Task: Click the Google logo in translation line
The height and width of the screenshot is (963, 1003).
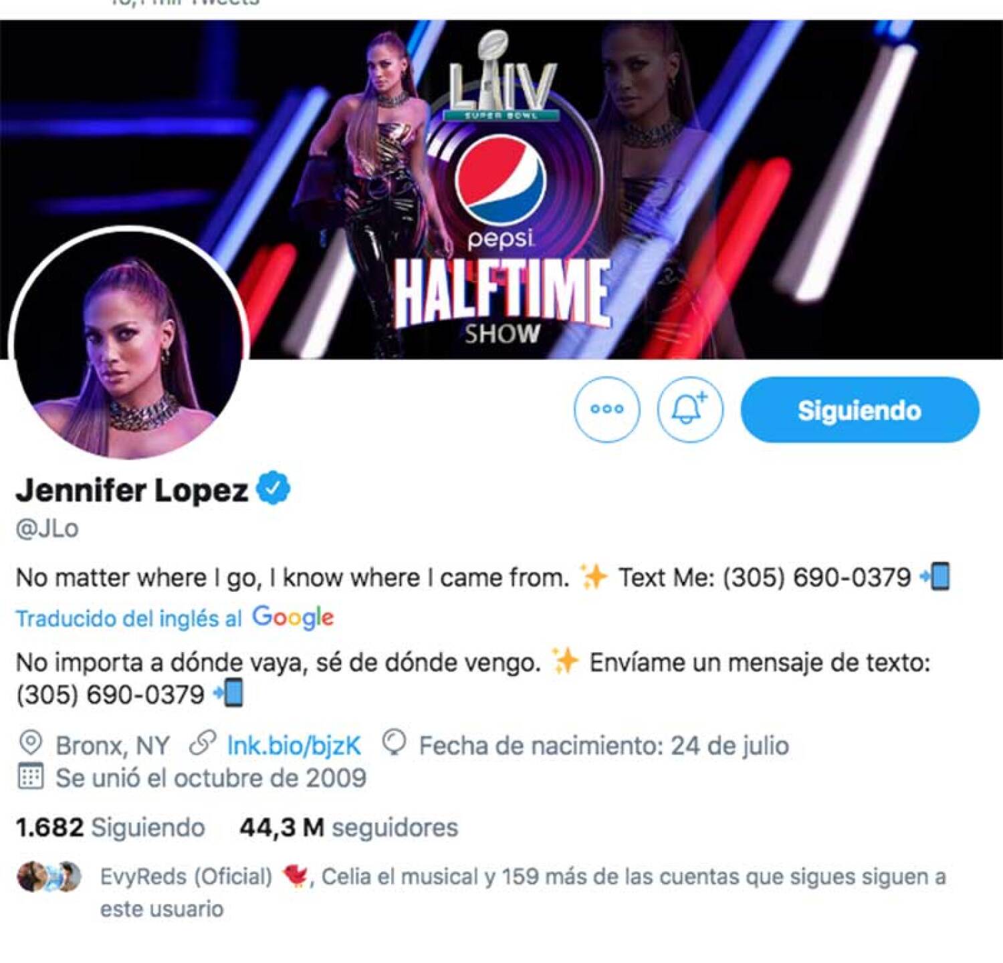Action: coord(293,618)
